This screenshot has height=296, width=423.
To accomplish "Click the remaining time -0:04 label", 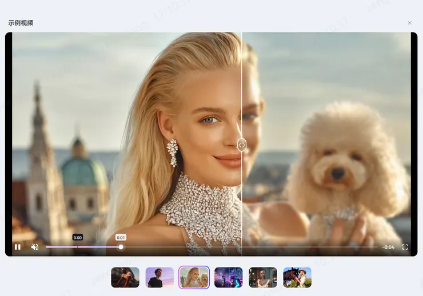I will [388, 247].
